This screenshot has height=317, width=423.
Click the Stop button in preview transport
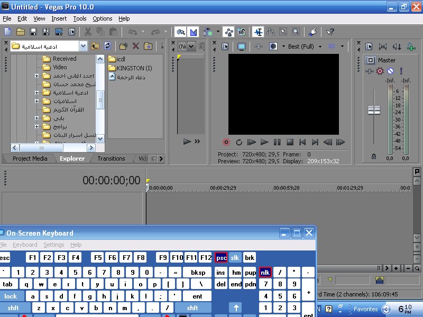coord(290,142)
